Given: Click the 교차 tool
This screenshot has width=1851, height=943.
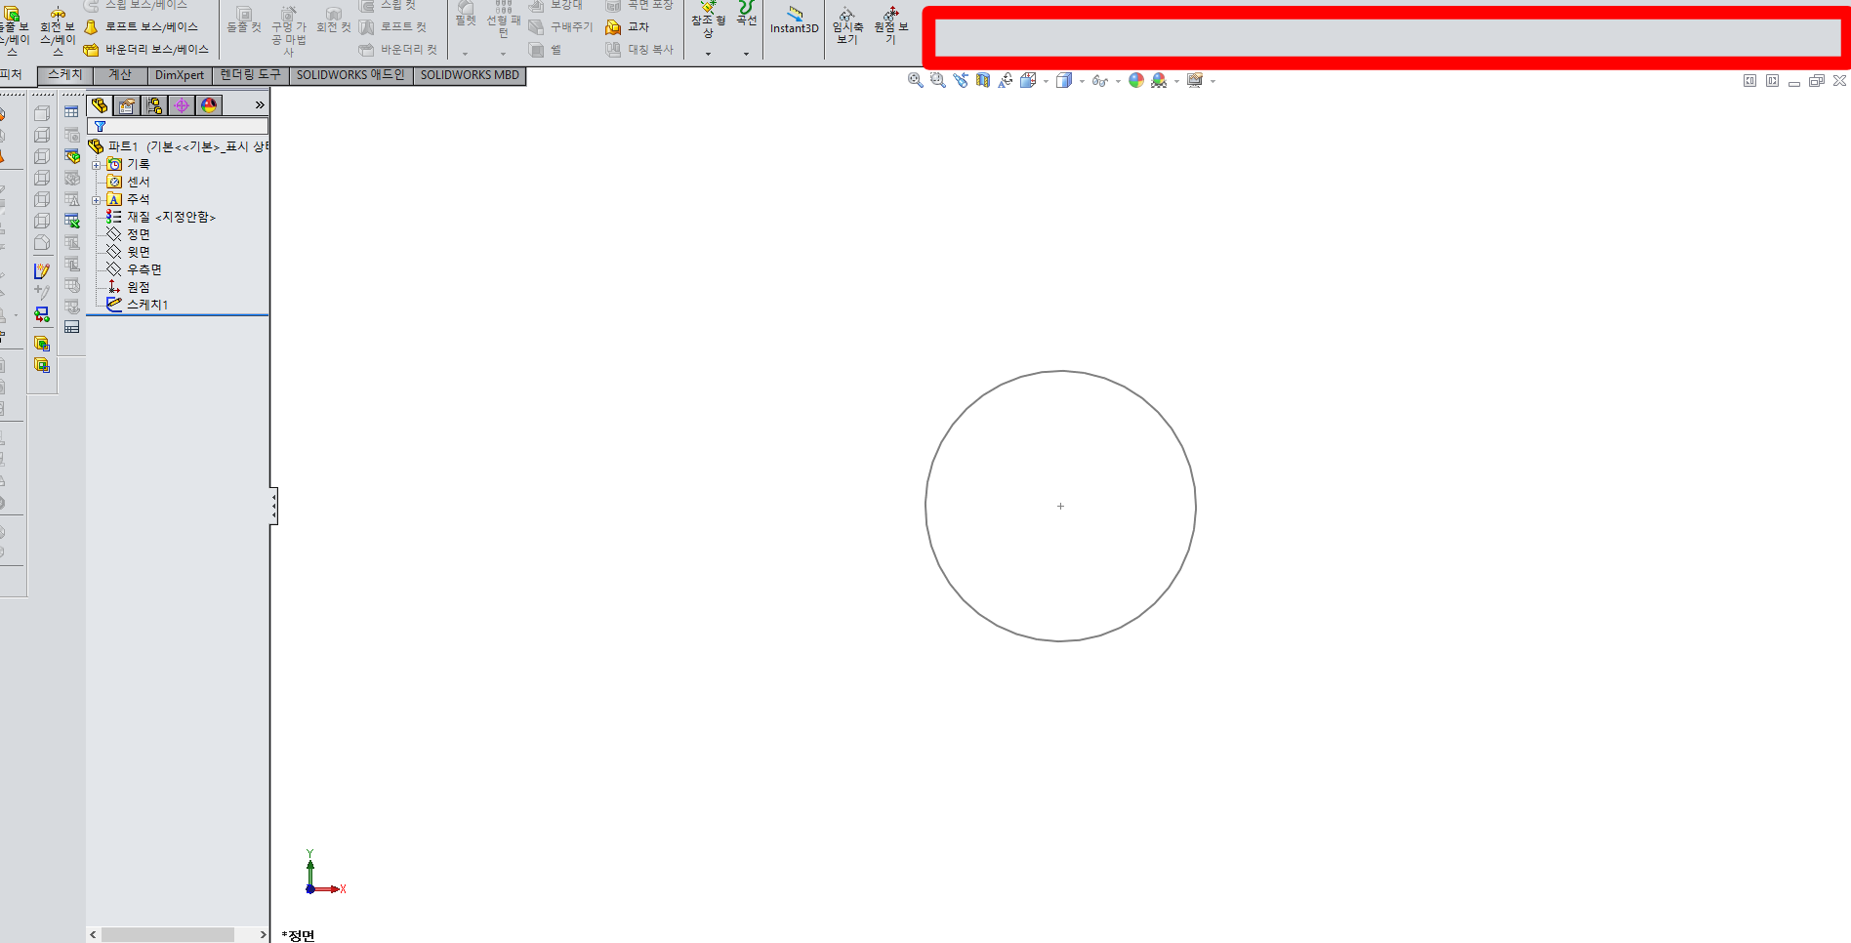Looking at the screenshot, I should tap(628, 27).
